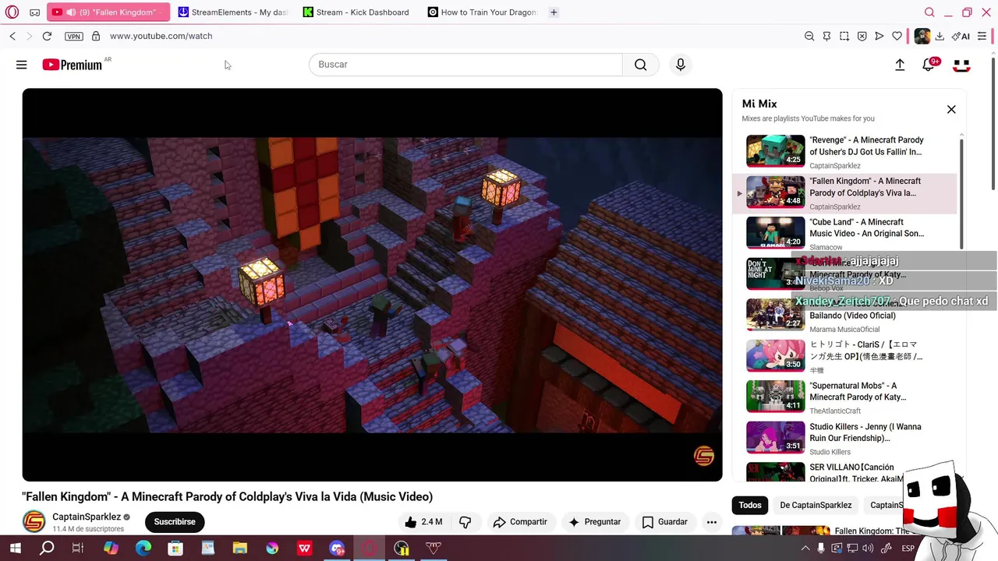The height and width of the screenshot is (561, 998).
Task: Click the mix playlist scrollbar
Action: (x=961, y=195)
